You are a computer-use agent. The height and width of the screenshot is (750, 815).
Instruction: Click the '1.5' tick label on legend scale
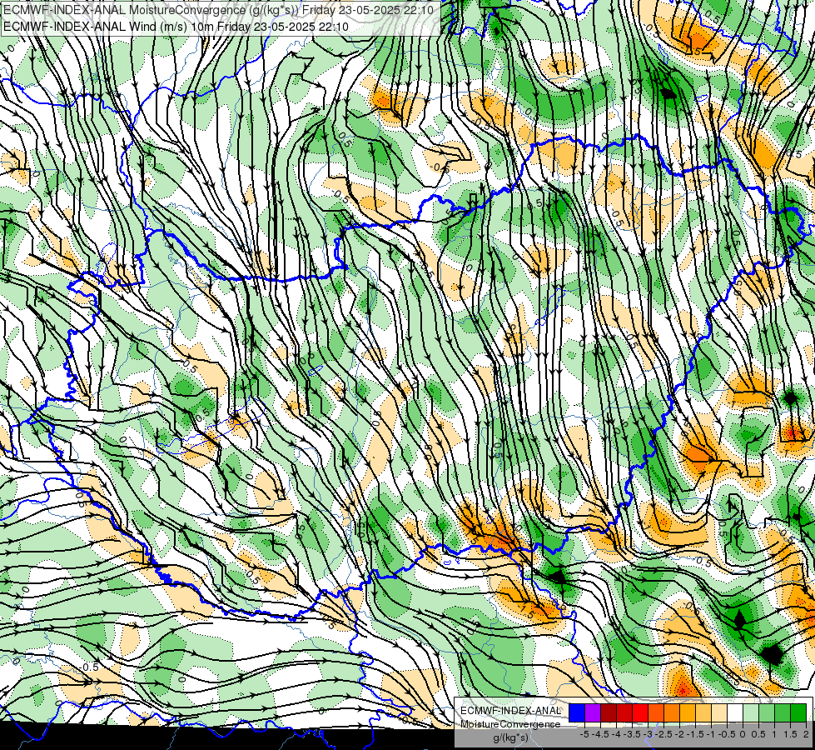click(x=790, y=734)
